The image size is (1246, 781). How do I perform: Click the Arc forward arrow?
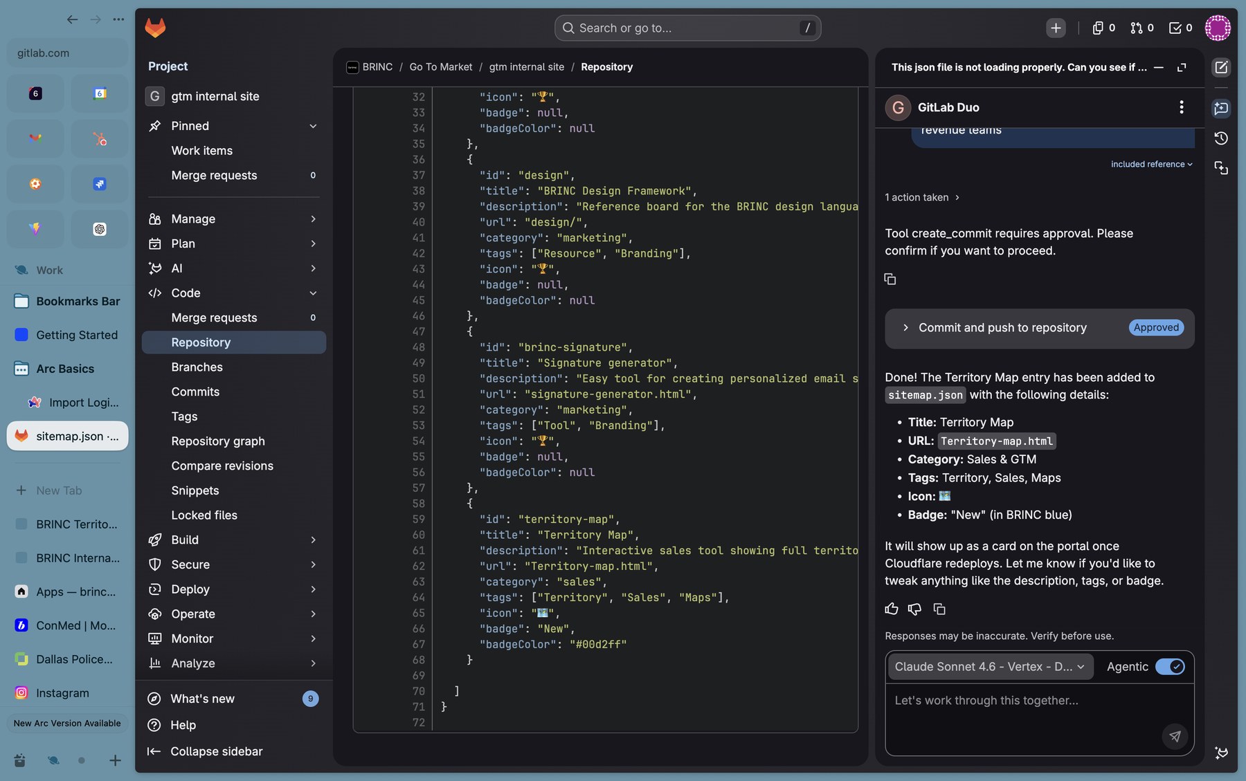coord(96,19)
